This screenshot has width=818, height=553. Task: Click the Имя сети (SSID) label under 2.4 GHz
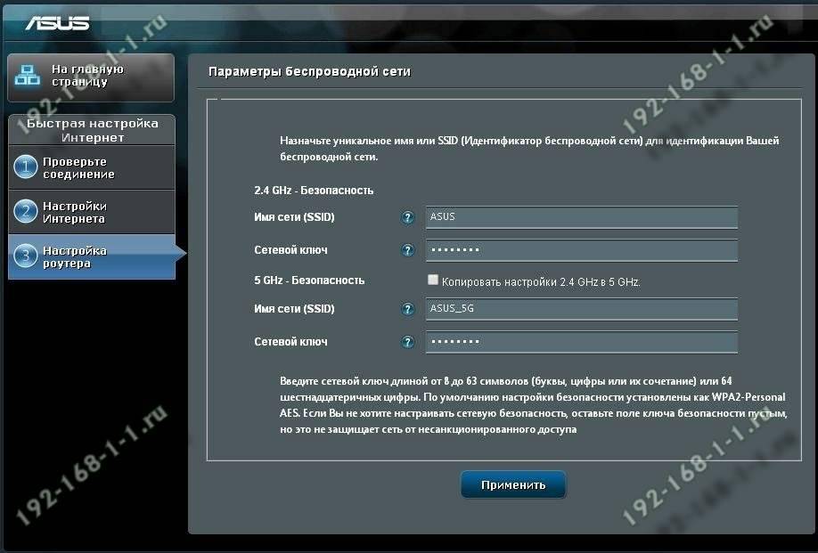coord(294,217)
